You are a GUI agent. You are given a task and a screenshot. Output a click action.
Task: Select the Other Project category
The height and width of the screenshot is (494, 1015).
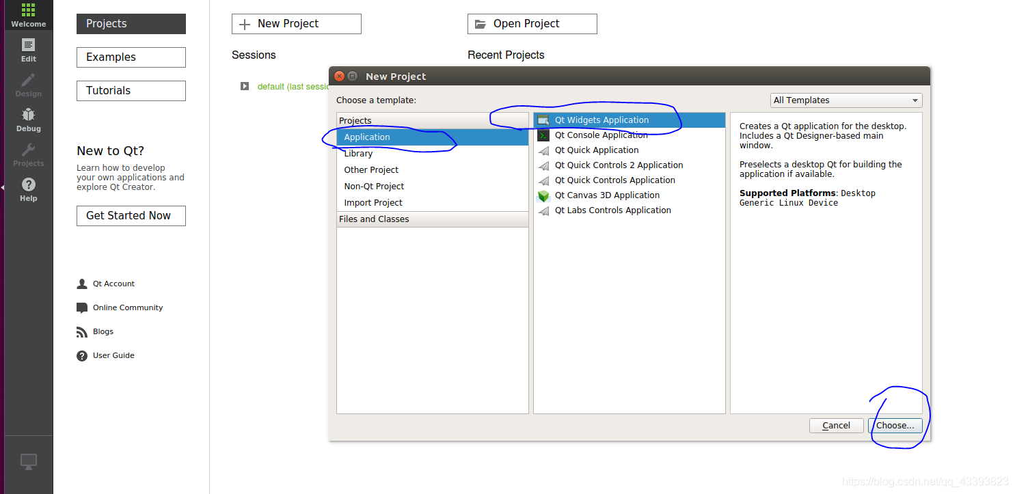(433, 170)
